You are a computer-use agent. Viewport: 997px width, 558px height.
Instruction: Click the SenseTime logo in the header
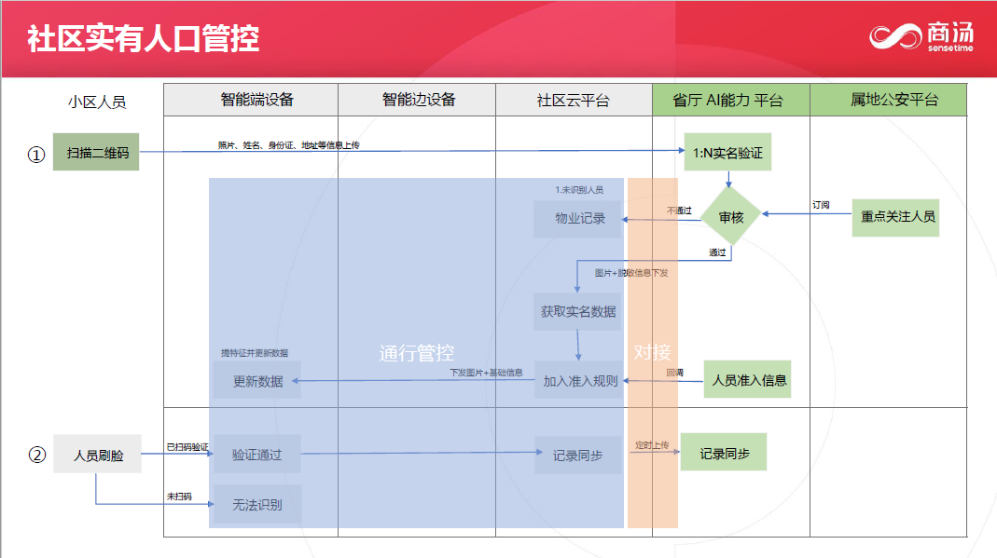[x=921, y=36]
